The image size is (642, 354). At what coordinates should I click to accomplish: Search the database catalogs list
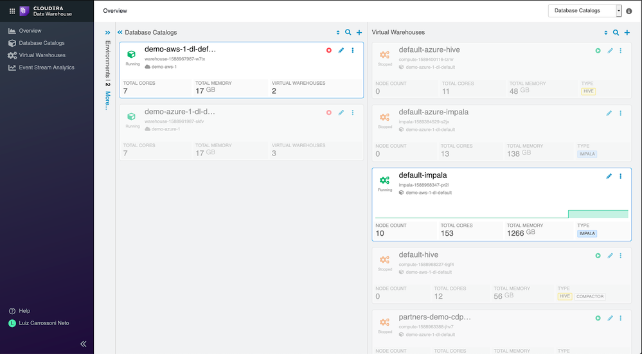pos(348,32)
